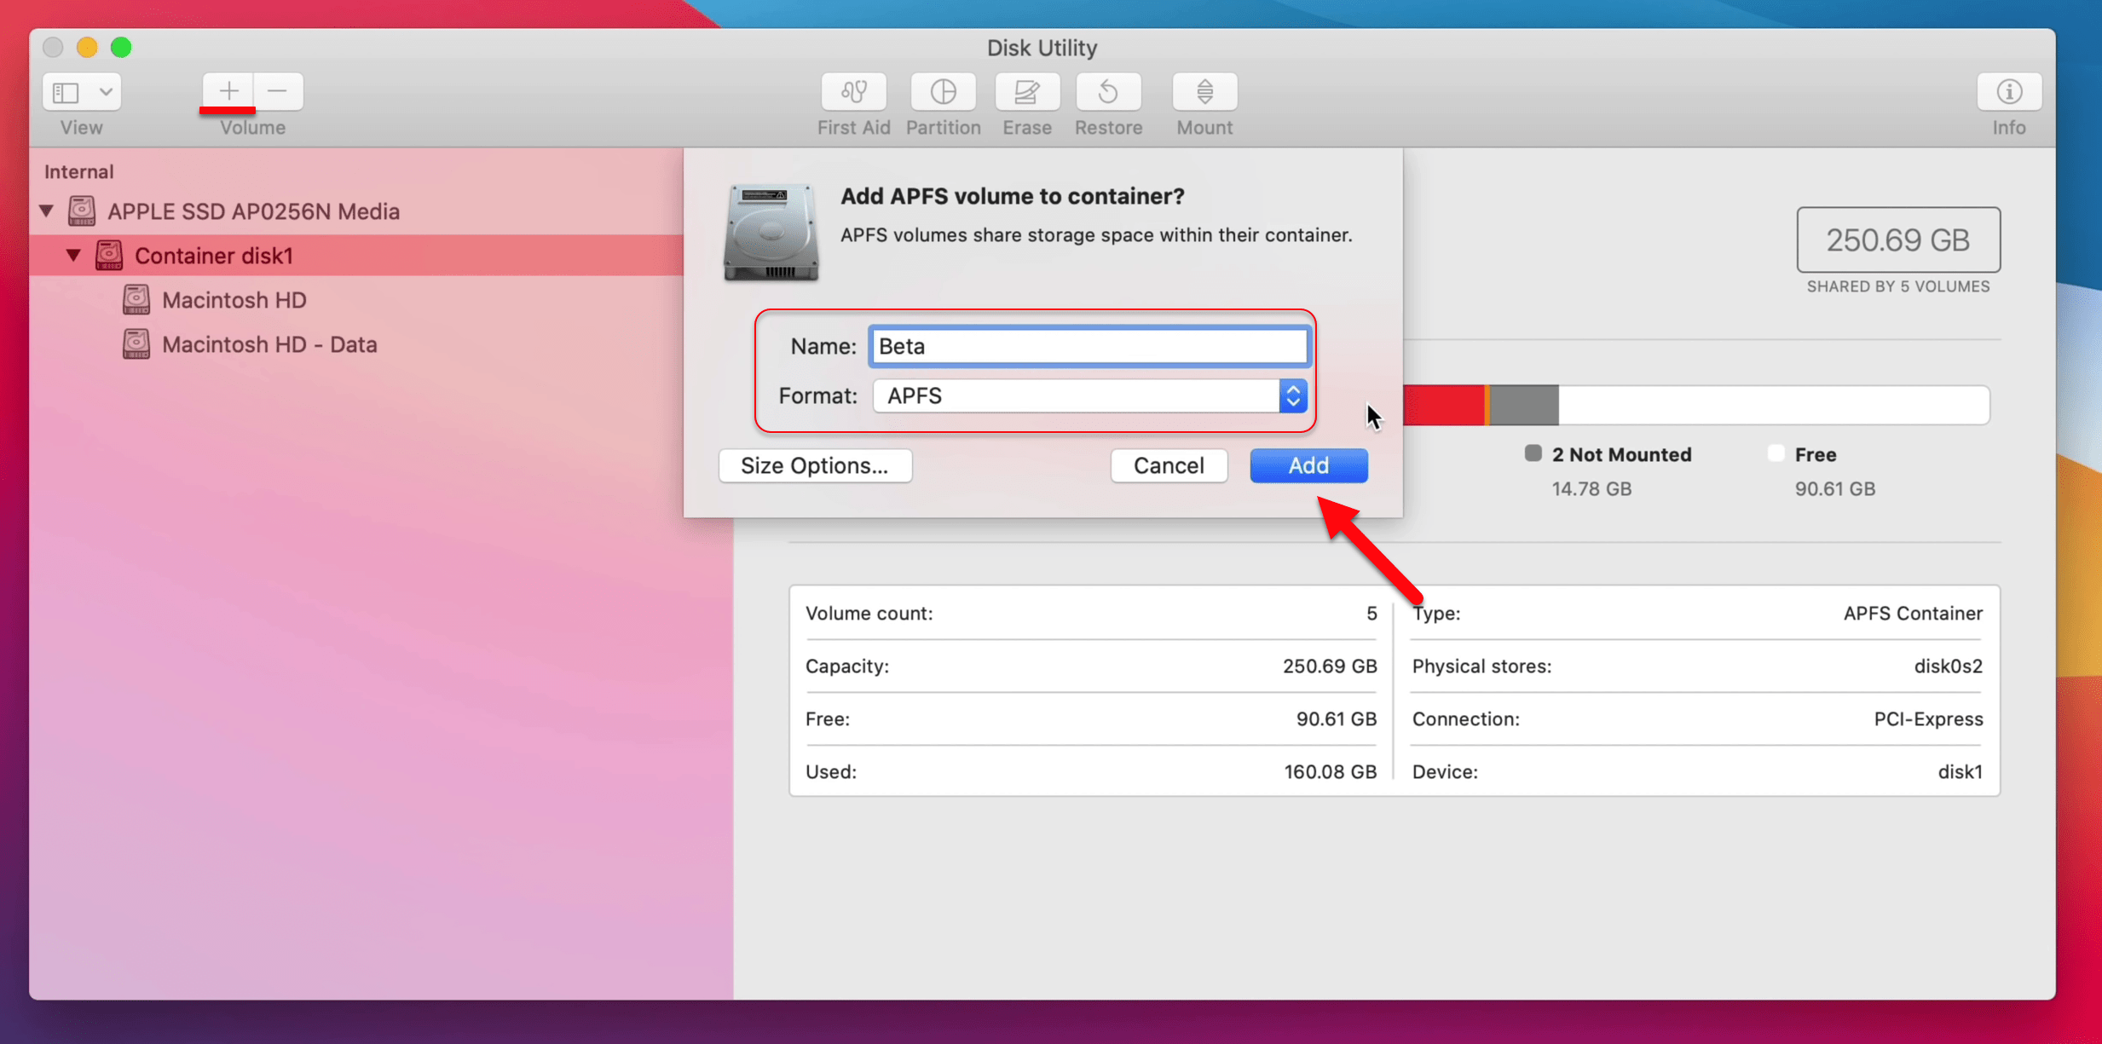The width and height of the screenshot is (2102, 1044).
Task: Click the Type value APFS Container
Action: coord(1912,614)
